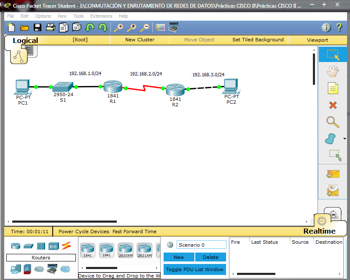Pick the 2620XM router from device list
This screenshot has height=280, width=350.
pos(126,250)
